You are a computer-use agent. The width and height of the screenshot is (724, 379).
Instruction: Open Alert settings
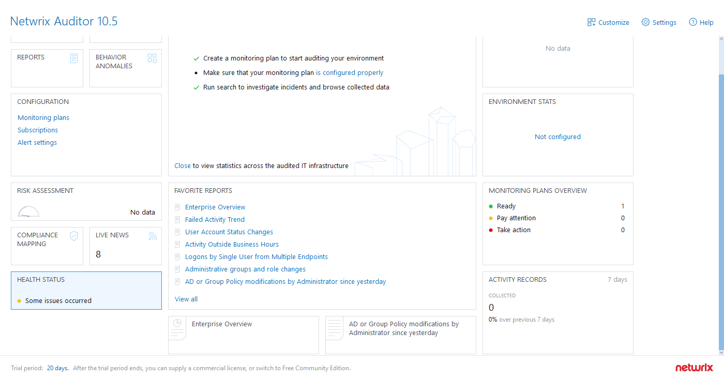pyautogui.click(x=37, y=142)
